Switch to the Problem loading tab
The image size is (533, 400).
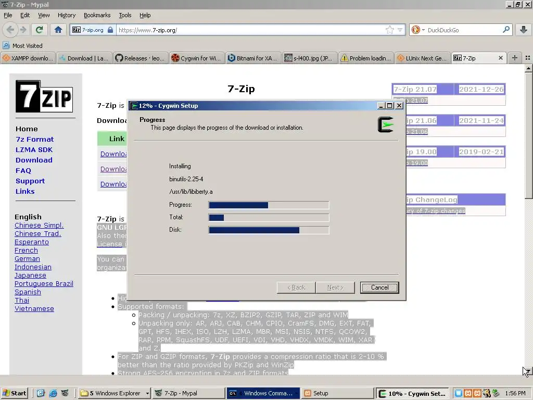point(366,58)
